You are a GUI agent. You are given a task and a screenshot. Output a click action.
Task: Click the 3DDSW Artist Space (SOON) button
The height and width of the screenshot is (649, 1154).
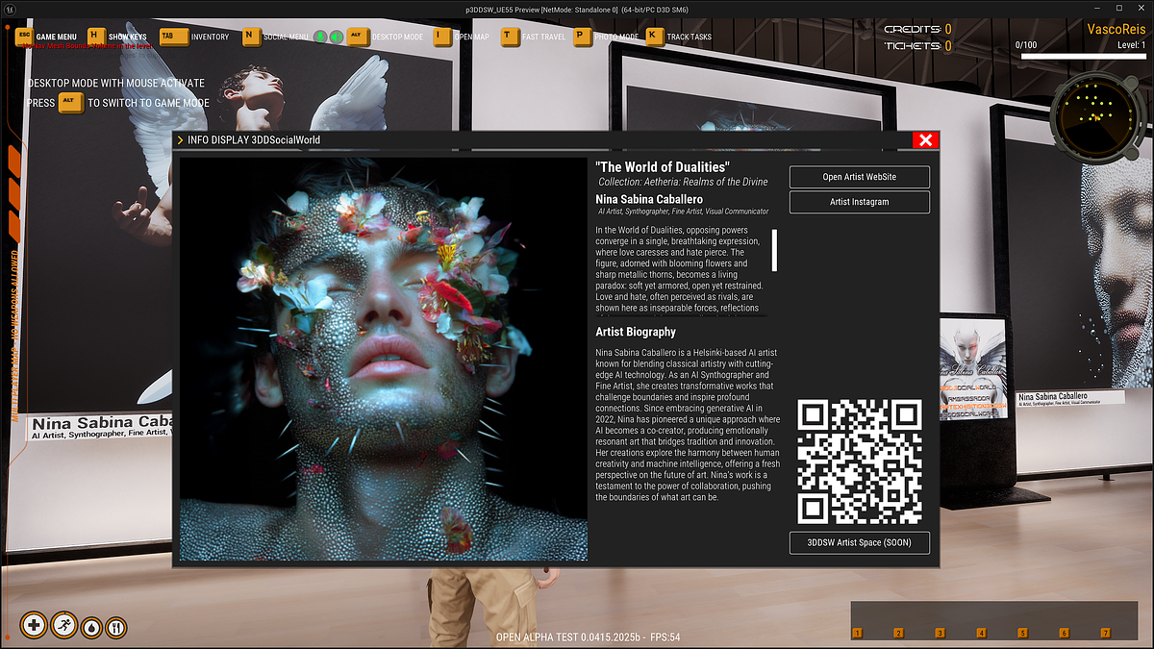859,542
